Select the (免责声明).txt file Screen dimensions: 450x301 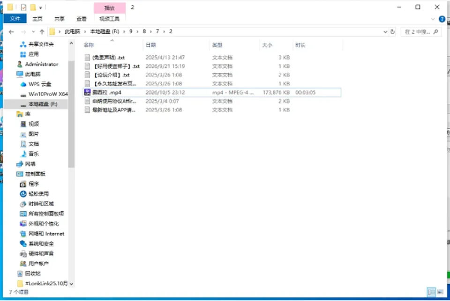[x=109, y=58]
